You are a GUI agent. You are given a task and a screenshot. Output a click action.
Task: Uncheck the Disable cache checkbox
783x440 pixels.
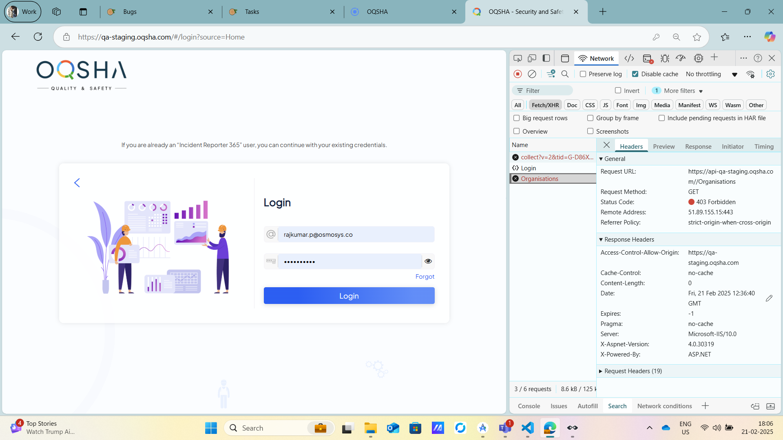635,74
